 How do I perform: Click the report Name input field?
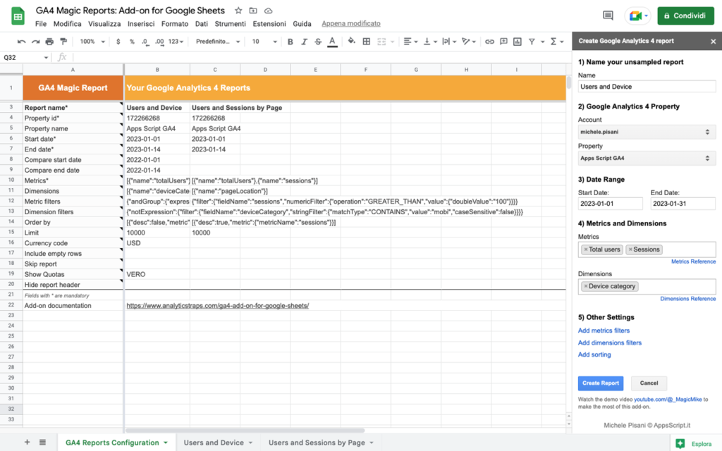tap(647, 87)
